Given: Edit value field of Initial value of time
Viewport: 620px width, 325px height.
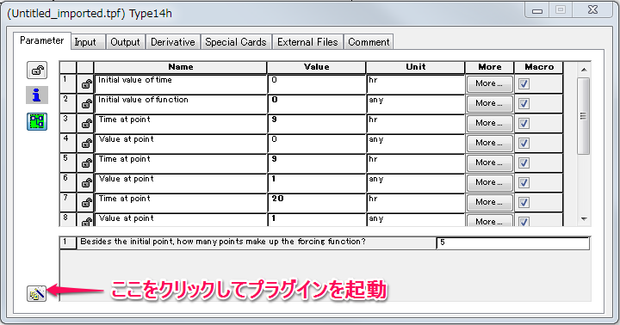Looking at the screenshot, I should point(316,84).
